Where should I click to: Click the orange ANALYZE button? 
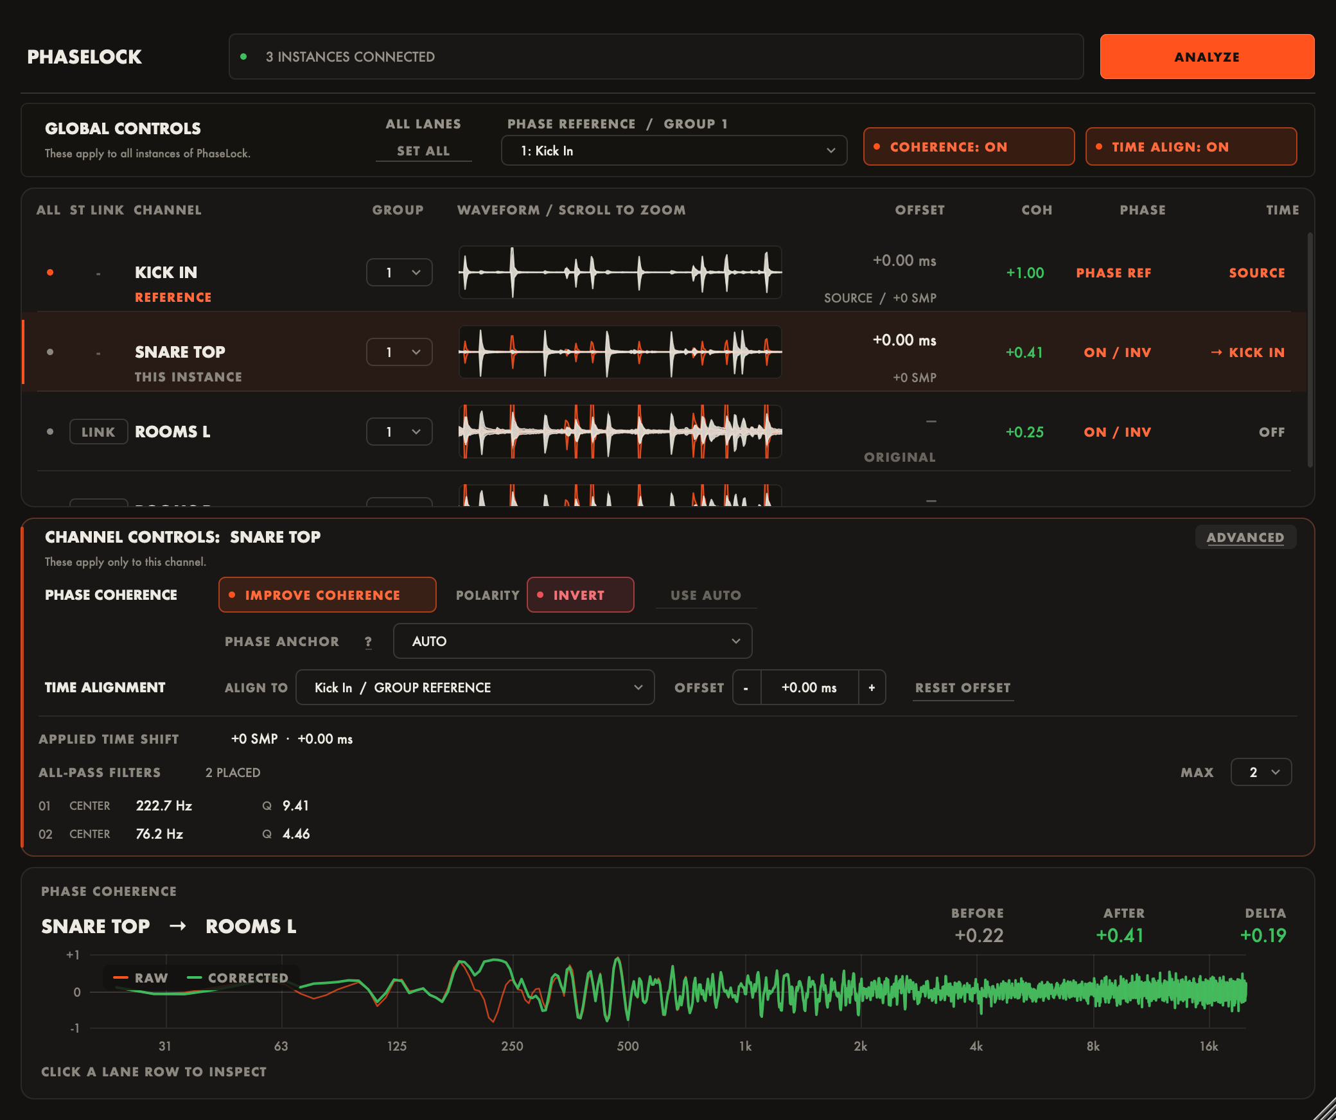pos(1207,57)
